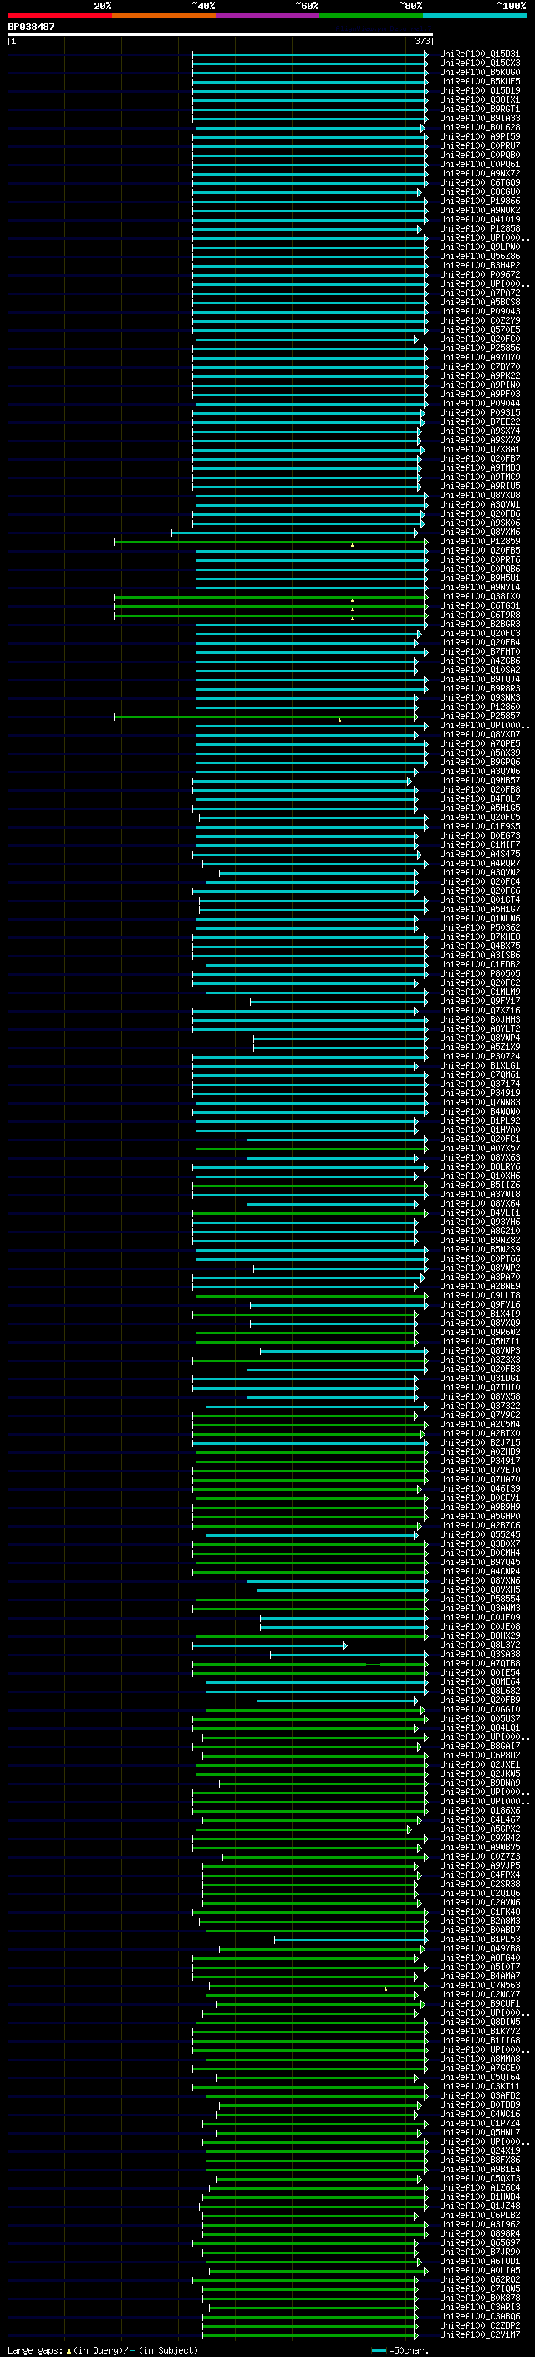Select the label UniRef100_Q9LPW0
Screen dimensions: 535x2357
[x=480, y=246]
